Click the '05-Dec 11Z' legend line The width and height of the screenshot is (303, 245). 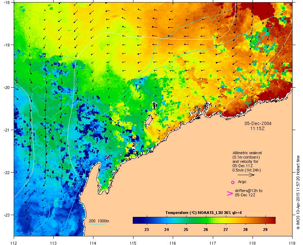[x=242, y=166]
